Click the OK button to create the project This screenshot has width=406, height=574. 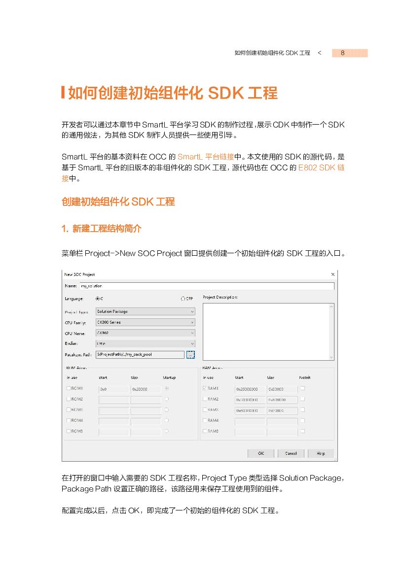click(x=260, y=453)
